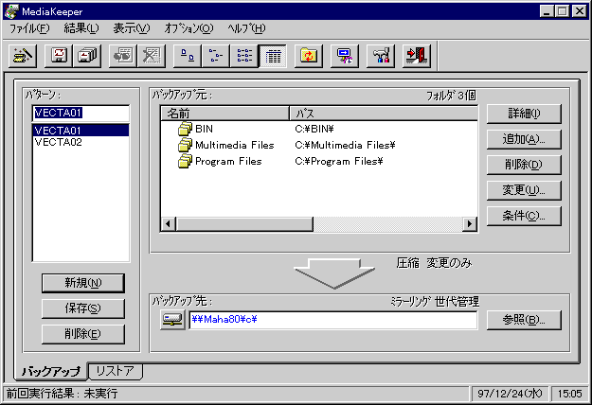Click the 97/12/24 date in status bar
The image size is (592, 405).
pyautogui.click(x=510, y=394)
